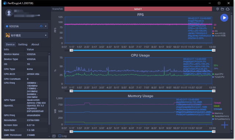Add a chart with the blue plus icon
Screen dimensions: 235x140
tap(224, 125)
